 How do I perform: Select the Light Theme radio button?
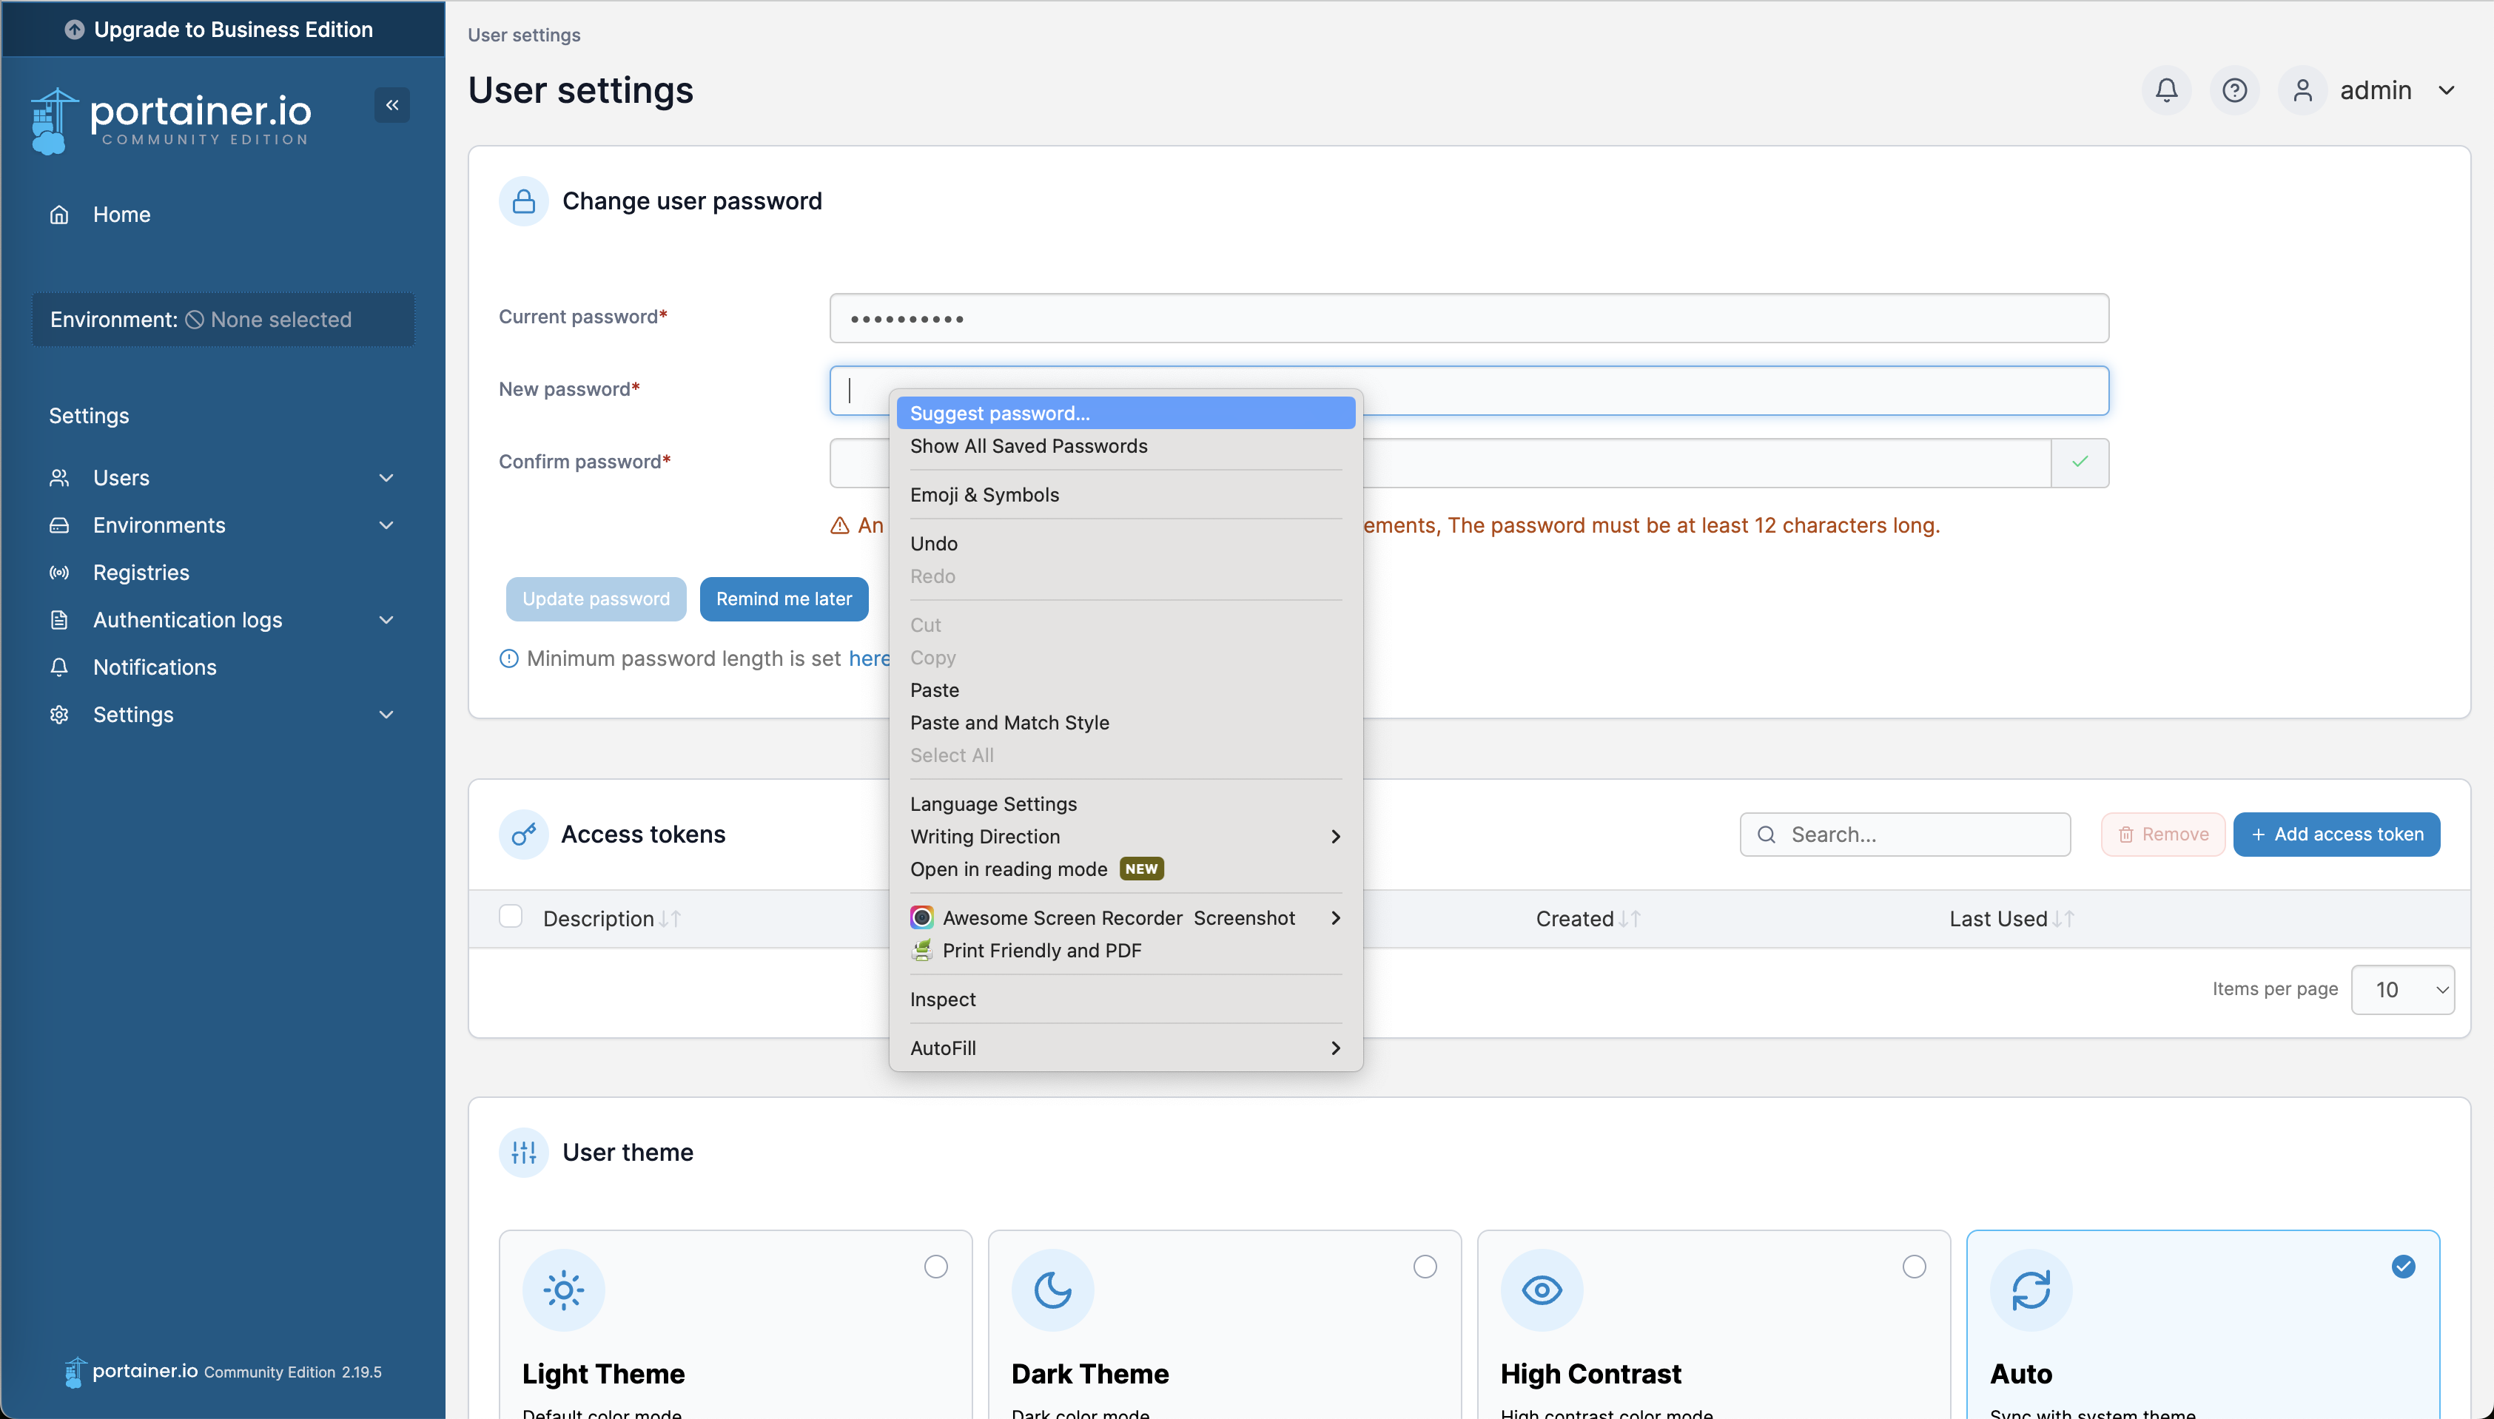(x=935, y=1266)
